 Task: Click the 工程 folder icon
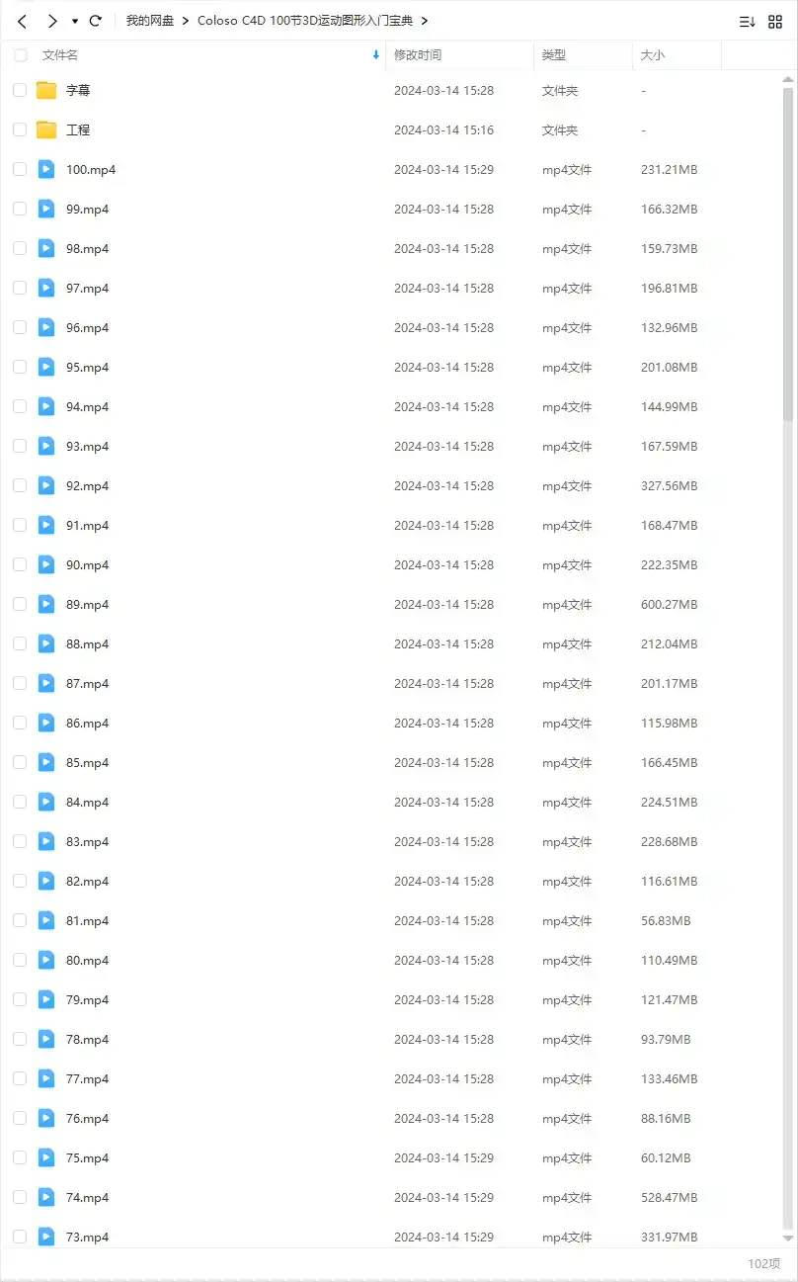[x=46, y=130]
